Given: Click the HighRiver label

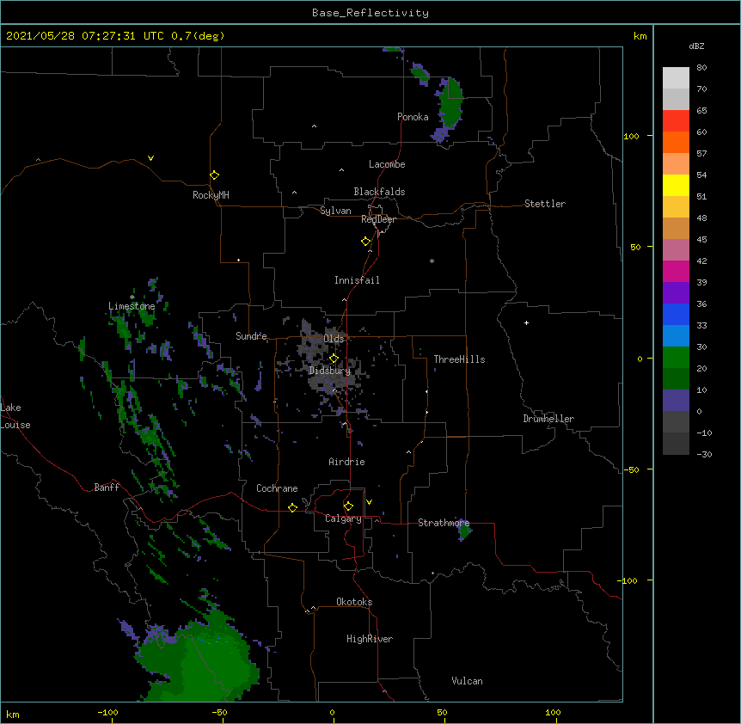Looking at the screenshot, I should pyautogui.click(x=370, y=639).
